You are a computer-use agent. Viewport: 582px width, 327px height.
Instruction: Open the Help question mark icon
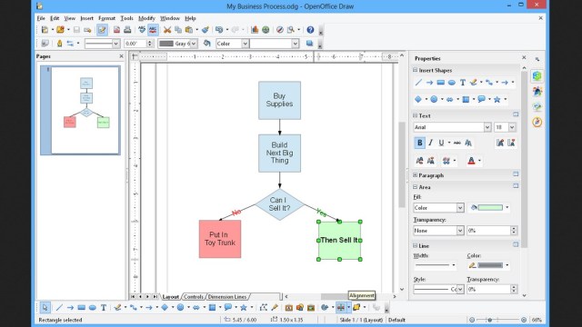pyautogui.click(x=310, y=30)
